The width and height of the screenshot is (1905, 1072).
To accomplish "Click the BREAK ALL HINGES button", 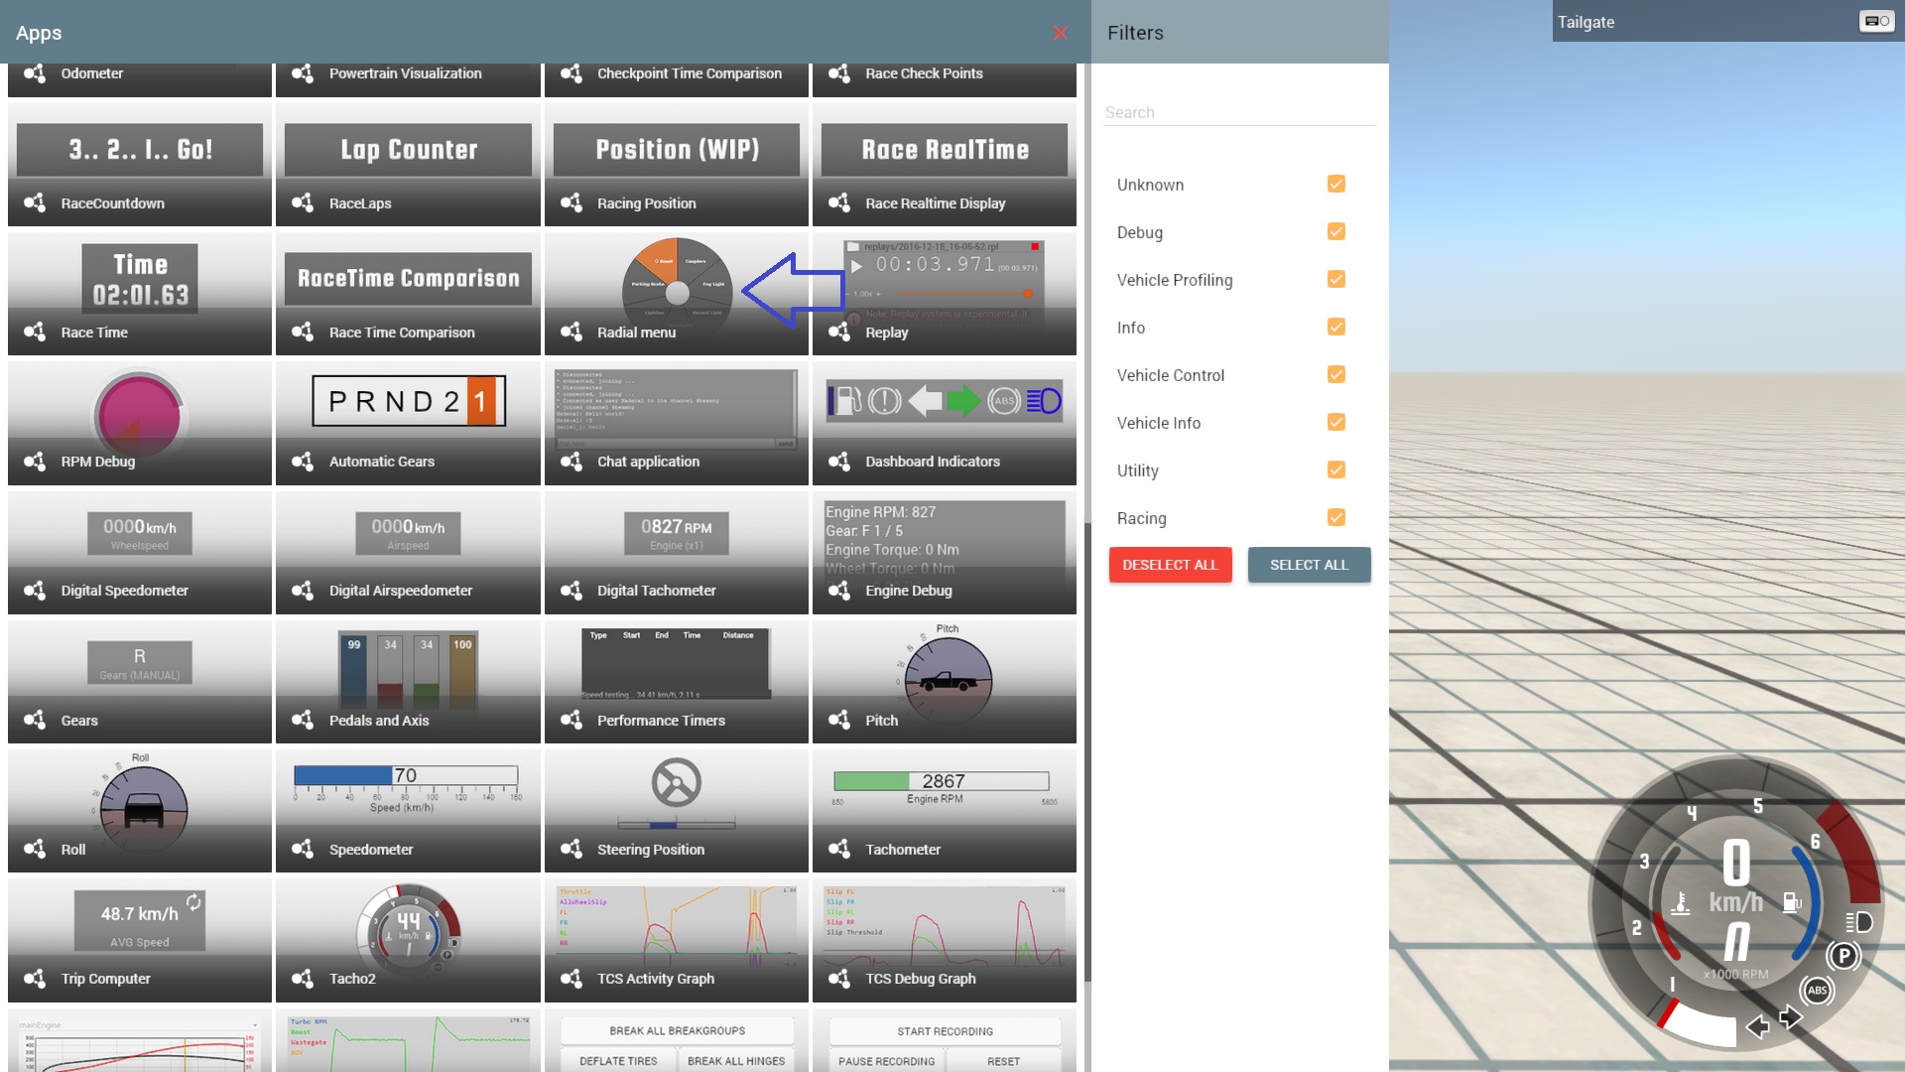I will (x=736, y=1060).
